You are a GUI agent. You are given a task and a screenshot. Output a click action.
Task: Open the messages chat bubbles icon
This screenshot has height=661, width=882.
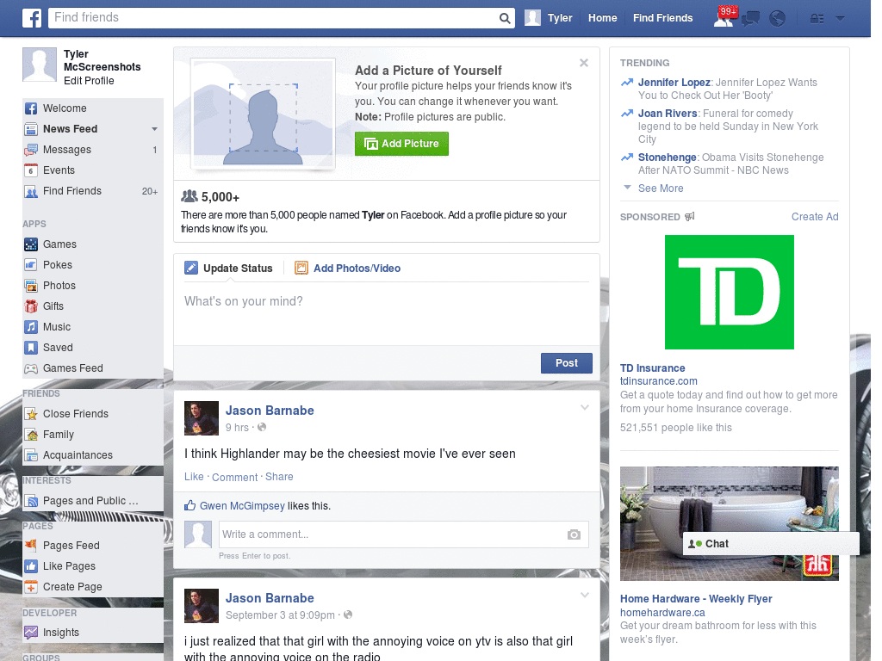pyautogui.click(x=750, y=19)
